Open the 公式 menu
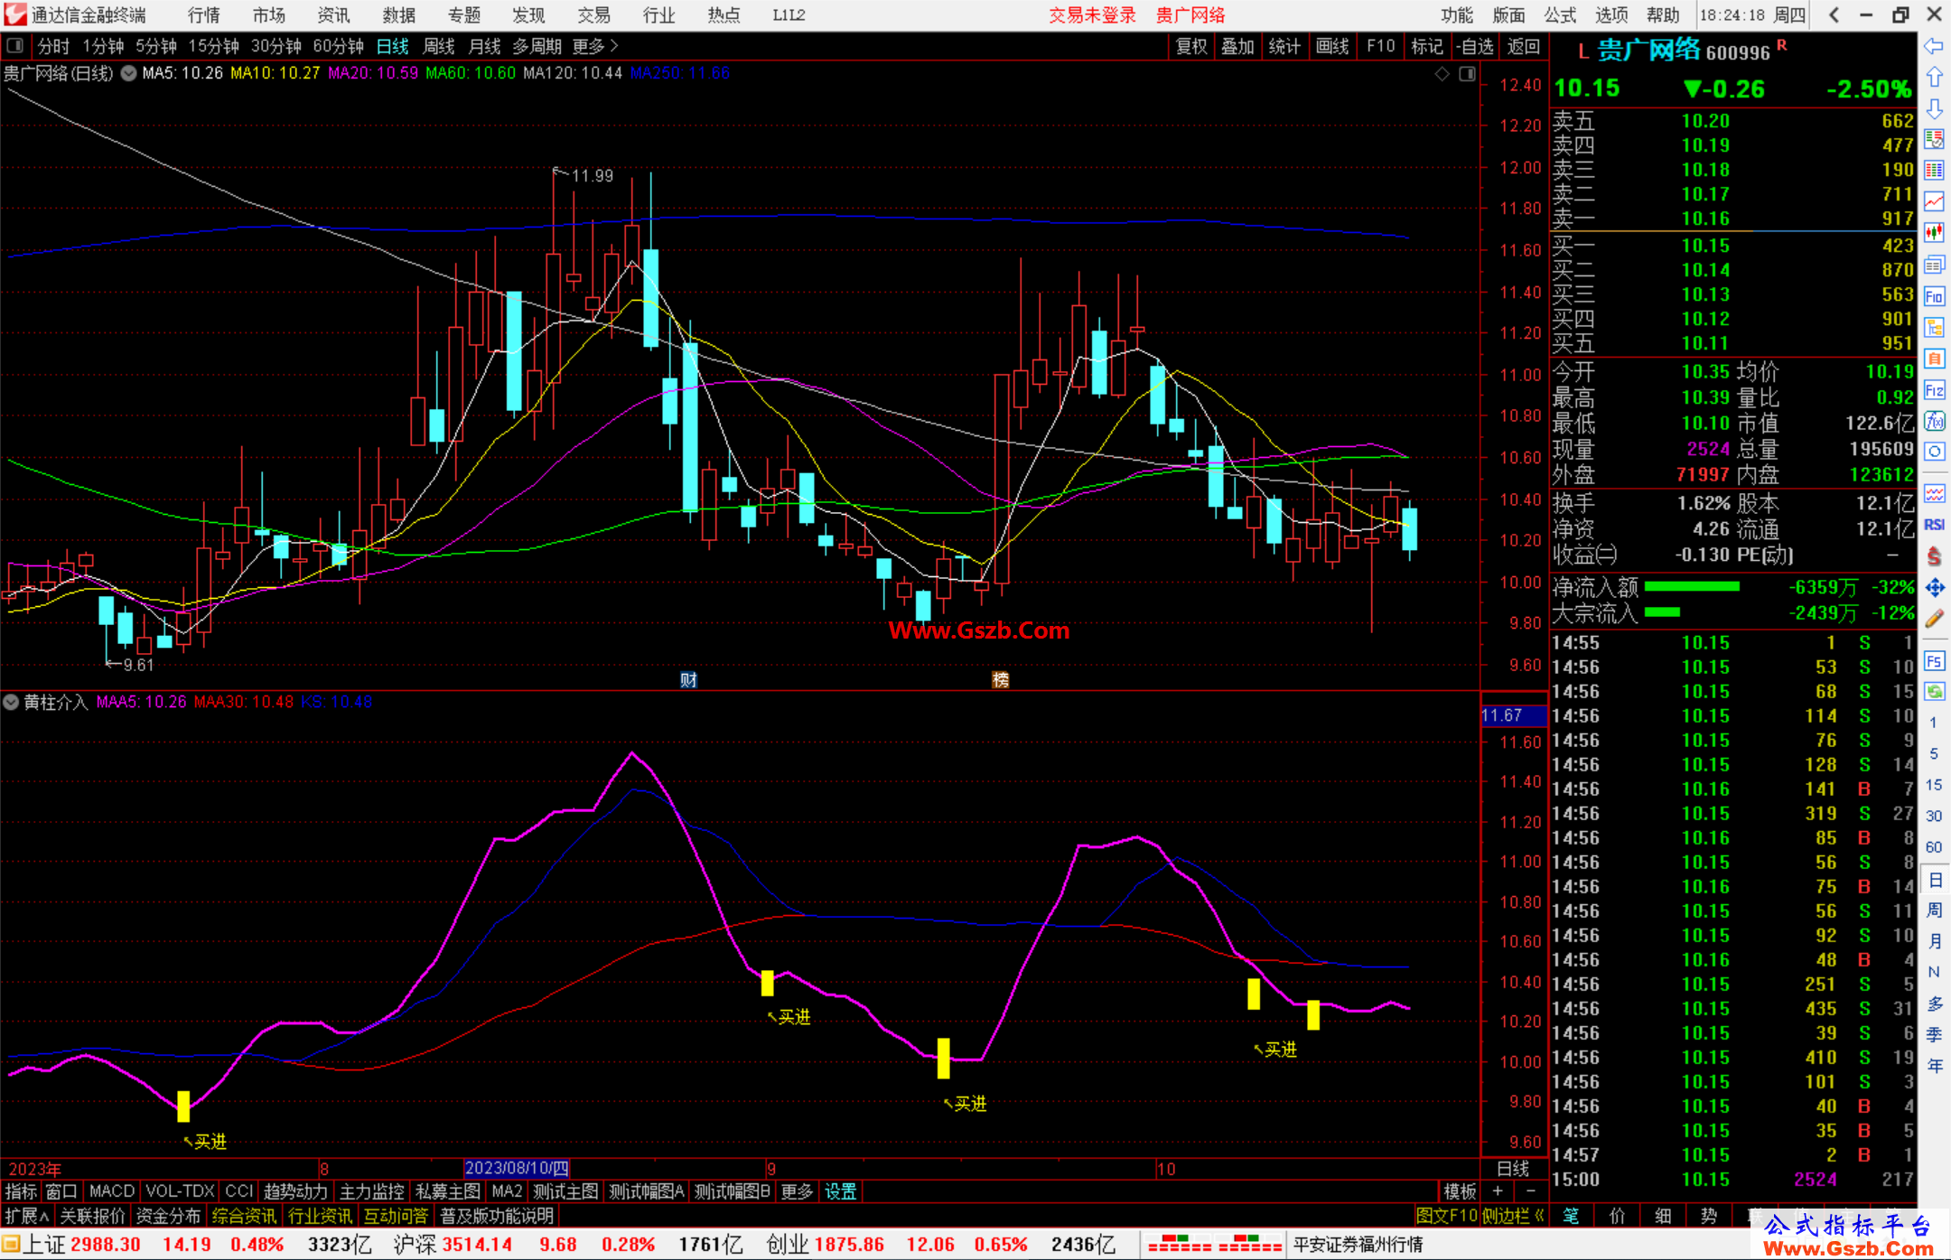 point(1560,14)
